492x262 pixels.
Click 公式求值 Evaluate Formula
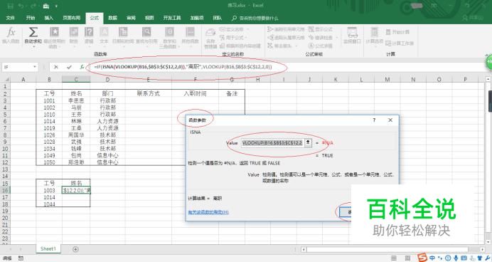click(x=321, y=46)
